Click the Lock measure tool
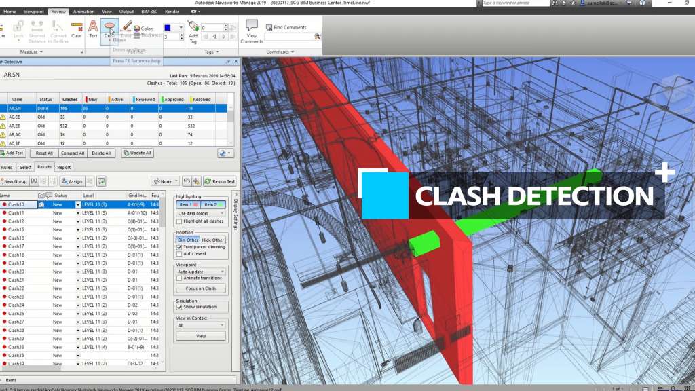Viewport: 695px width, 391px height. [18, 30]
